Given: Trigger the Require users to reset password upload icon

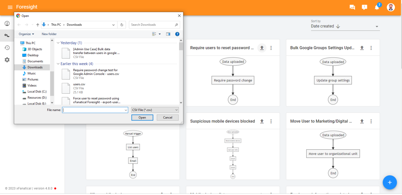Looking at the screenshot, I should pos(262,48).
